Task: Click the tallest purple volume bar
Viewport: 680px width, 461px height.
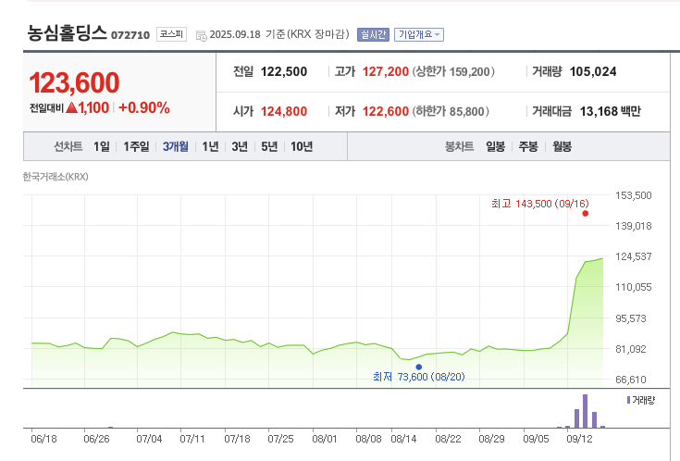Action: [585, 411]
